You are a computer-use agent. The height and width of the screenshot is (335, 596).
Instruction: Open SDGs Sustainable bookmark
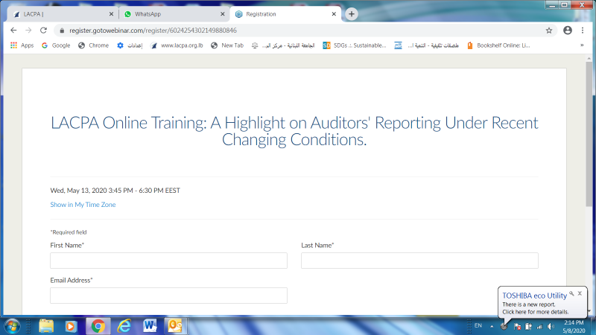(355, 45)
